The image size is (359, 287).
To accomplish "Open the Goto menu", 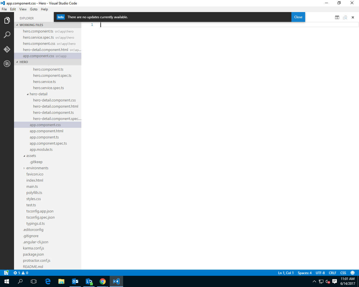I will click(33, 9).
